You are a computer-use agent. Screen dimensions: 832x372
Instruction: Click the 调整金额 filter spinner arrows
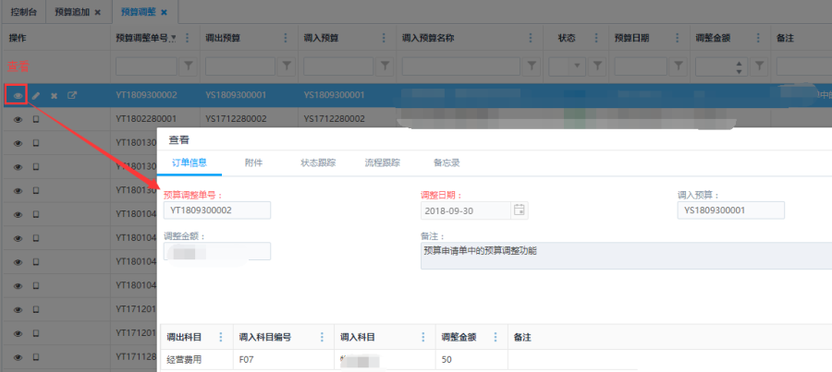pyautogui.click(x=738, y=66)
